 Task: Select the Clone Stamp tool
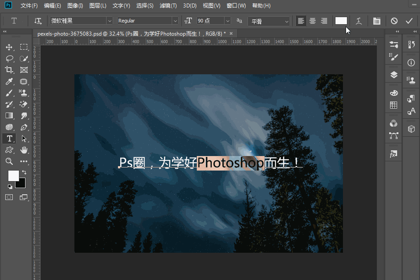coord(24,93)
